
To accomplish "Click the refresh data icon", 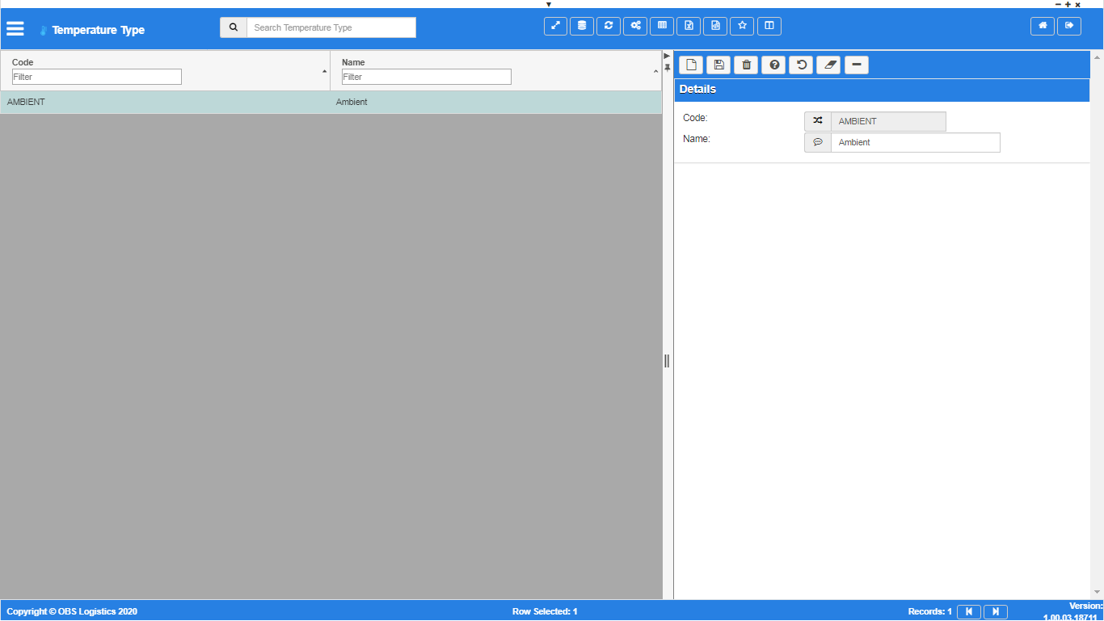I will pos(609,26).
